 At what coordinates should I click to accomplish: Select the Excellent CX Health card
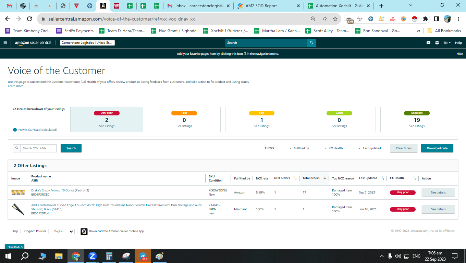tap(417, 120)
